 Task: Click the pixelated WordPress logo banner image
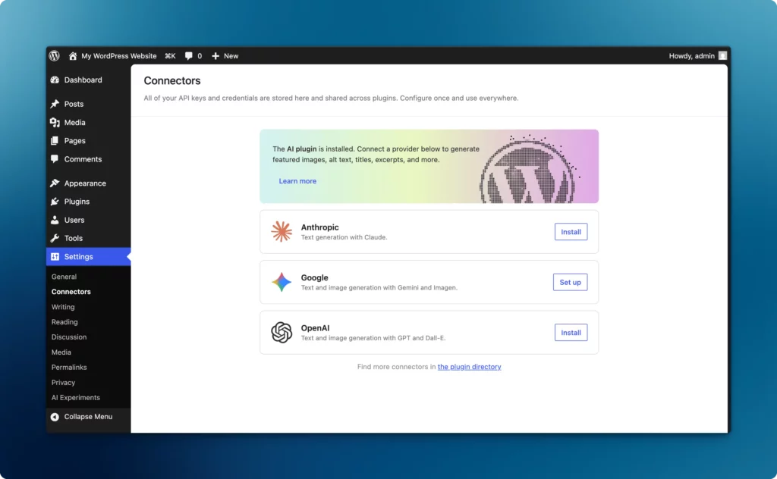point(529,168)
